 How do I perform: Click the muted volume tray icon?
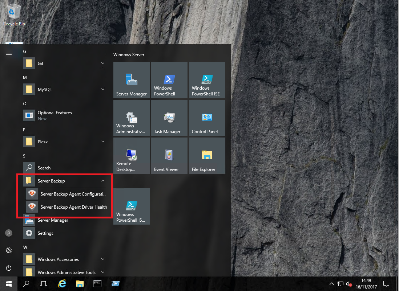349,284
